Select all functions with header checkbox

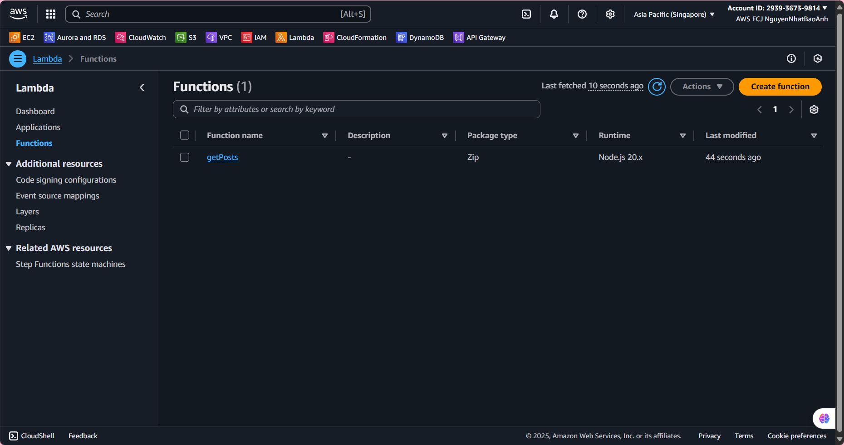click(x=185, y=135)
